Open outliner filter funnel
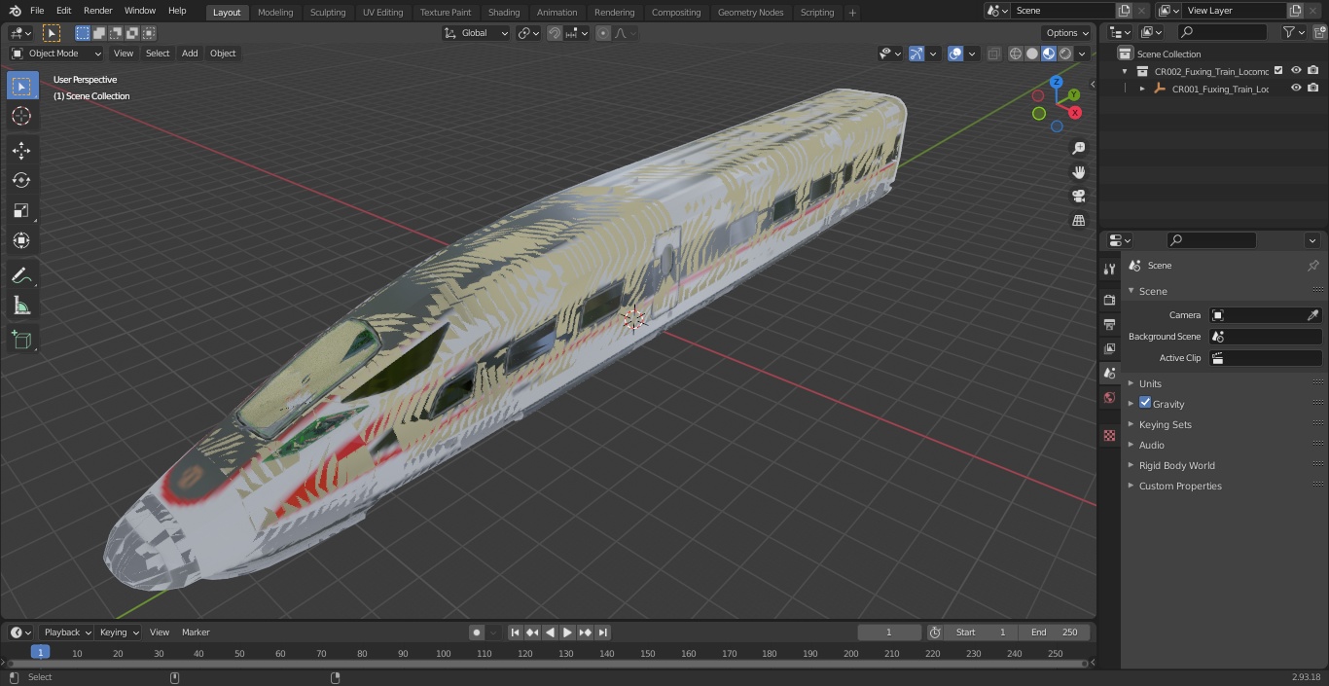The height and width of the screenshot is (686, 1329). 1288,32
